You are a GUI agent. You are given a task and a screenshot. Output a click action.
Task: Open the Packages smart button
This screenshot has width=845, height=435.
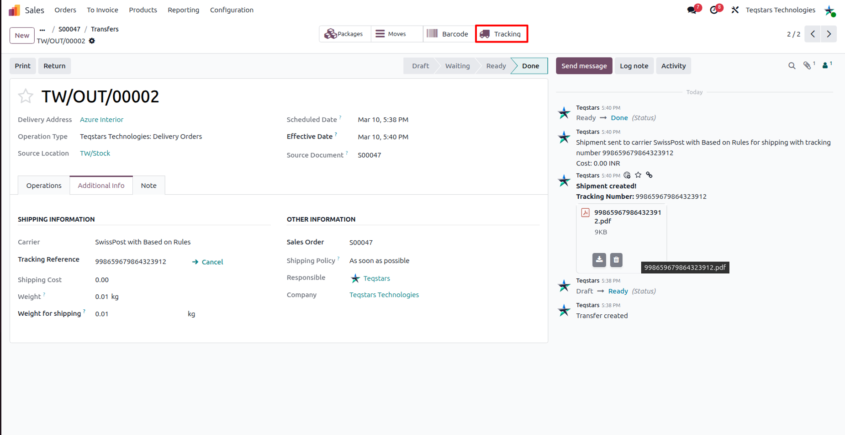tap(344, 34)
